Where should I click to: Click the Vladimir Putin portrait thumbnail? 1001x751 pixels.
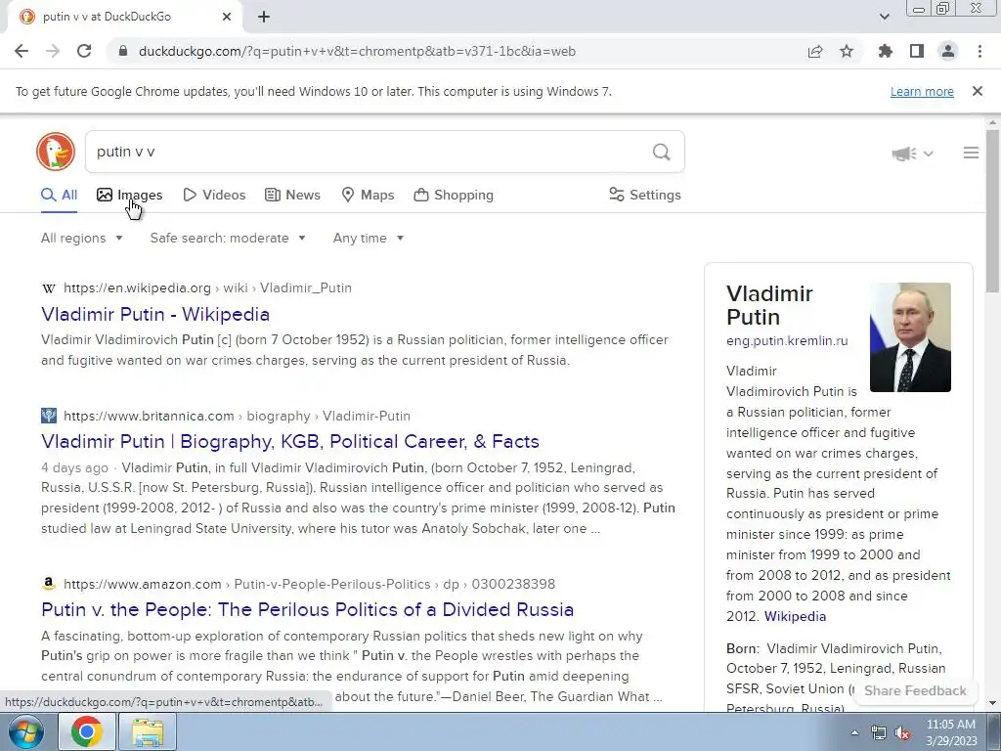(x=910, y=337)
